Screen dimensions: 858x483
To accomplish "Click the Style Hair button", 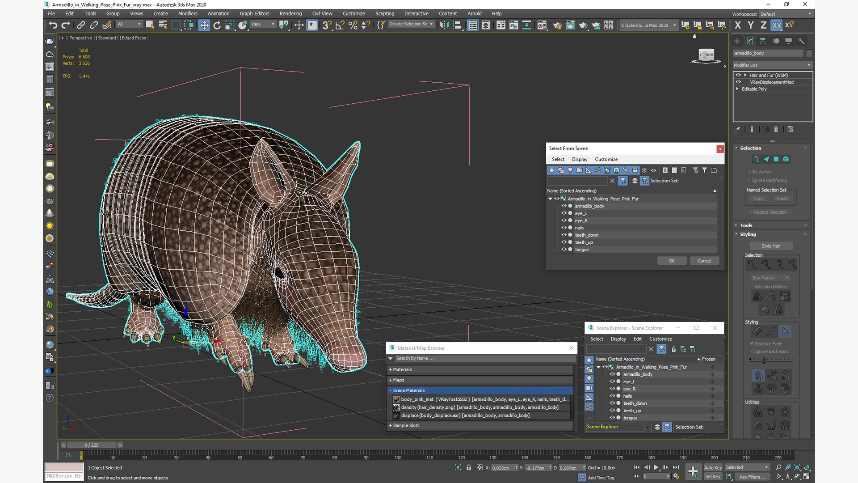I will coord(771,246).
